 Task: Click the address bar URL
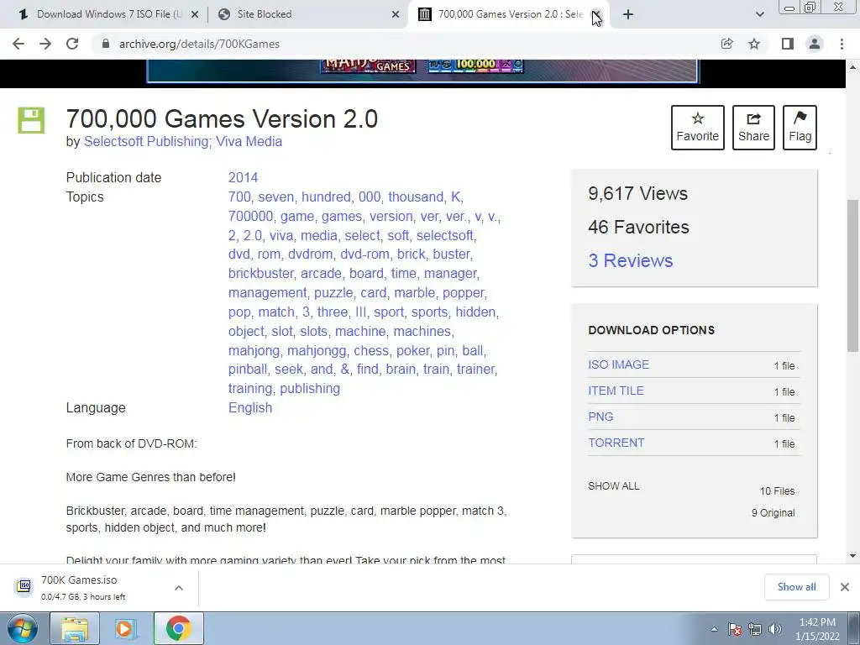199,44
